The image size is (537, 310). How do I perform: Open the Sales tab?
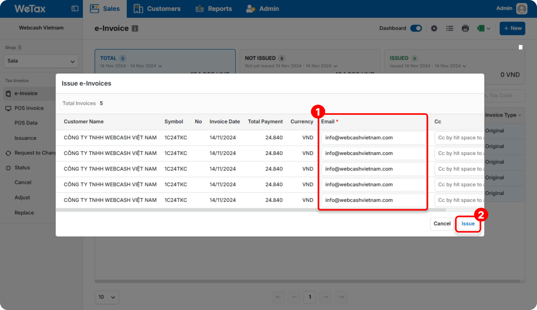[x=105, y=9]
